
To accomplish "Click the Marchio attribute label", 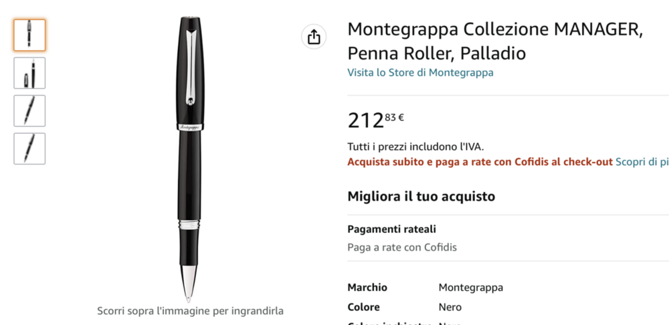I will (367, 288).
